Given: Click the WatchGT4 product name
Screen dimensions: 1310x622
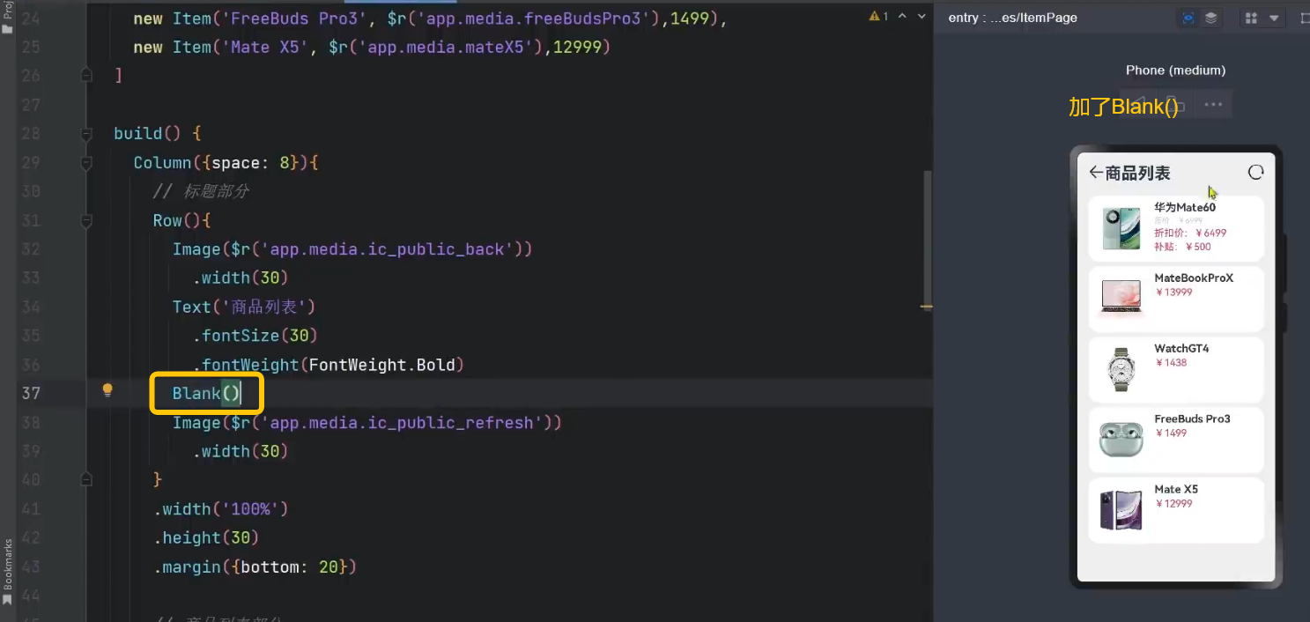Looking at the screenshot, I should [x=1181, y=348].
